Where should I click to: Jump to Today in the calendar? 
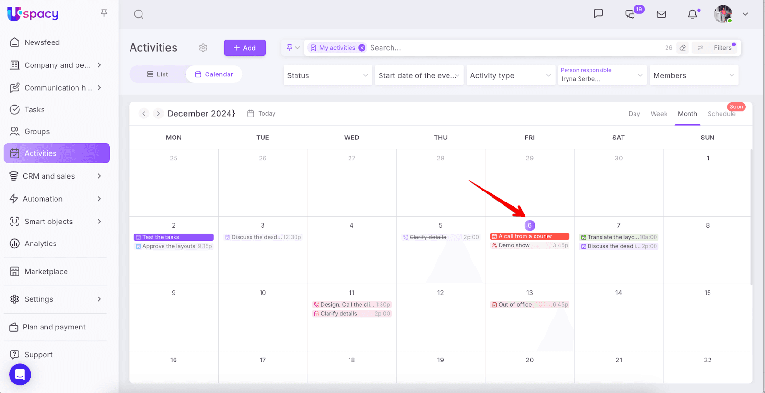pyautogui.click(x=262, y=114)
